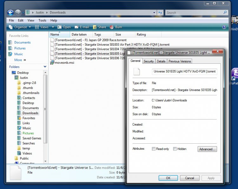Select Searches folder in tree

29,143
